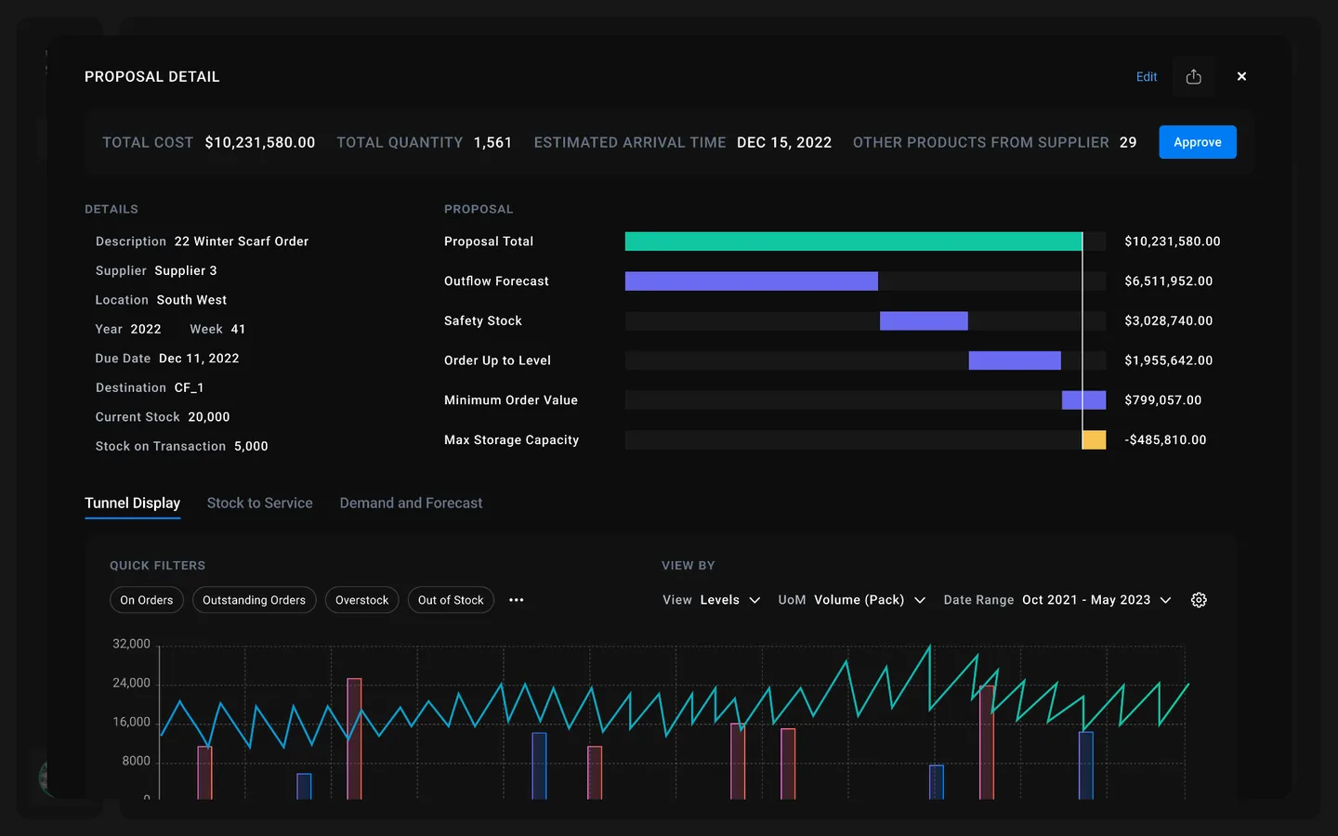Click the Edit link
This screenshot has width=1338, height=836.
point(1146,77)
